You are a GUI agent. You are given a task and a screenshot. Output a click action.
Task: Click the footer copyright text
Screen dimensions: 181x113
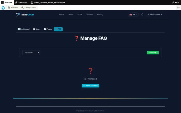click(x=90, y=111)
